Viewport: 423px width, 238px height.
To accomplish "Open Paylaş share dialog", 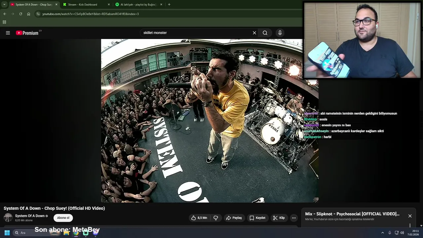I will [234, 218].
